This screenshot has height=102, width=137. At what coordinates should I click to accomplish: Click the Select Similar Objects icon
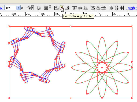pyautogui.click(x=29, y=8)
